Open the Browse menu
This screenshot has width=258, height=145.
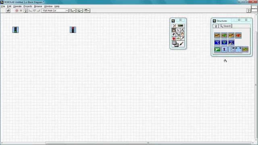tap(38, 6)
